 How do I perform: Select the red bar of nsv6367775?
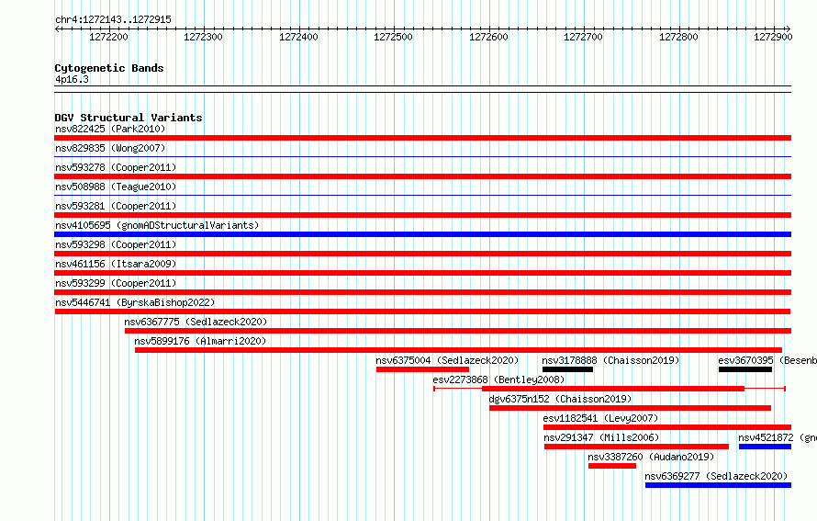coord(458,331)
